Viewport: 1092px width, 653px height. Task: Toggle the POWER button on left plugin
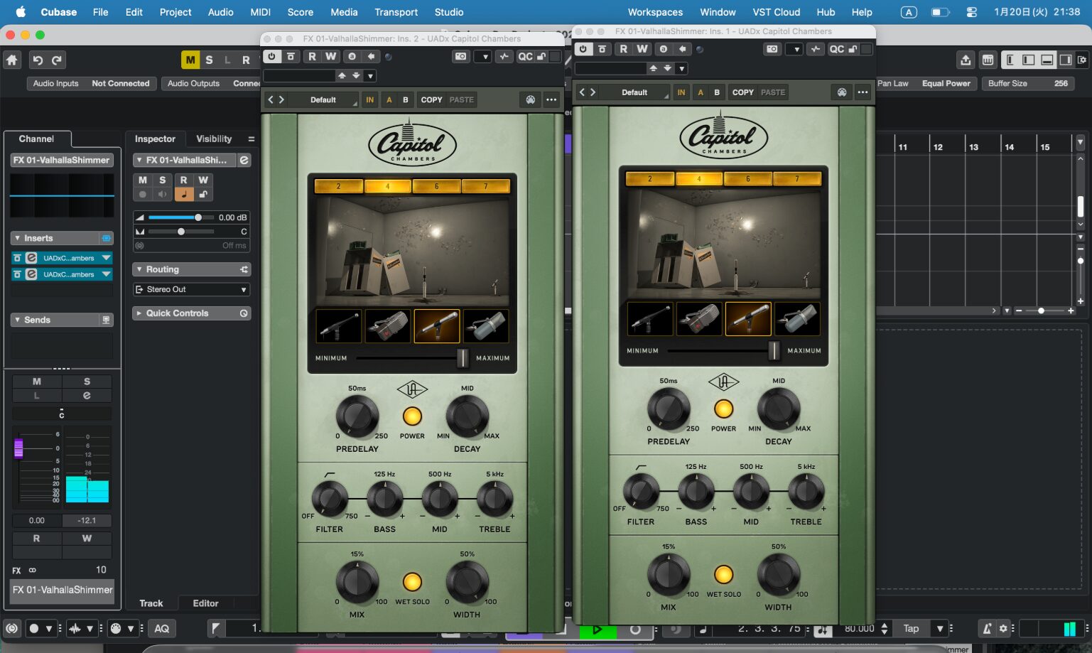412,416
